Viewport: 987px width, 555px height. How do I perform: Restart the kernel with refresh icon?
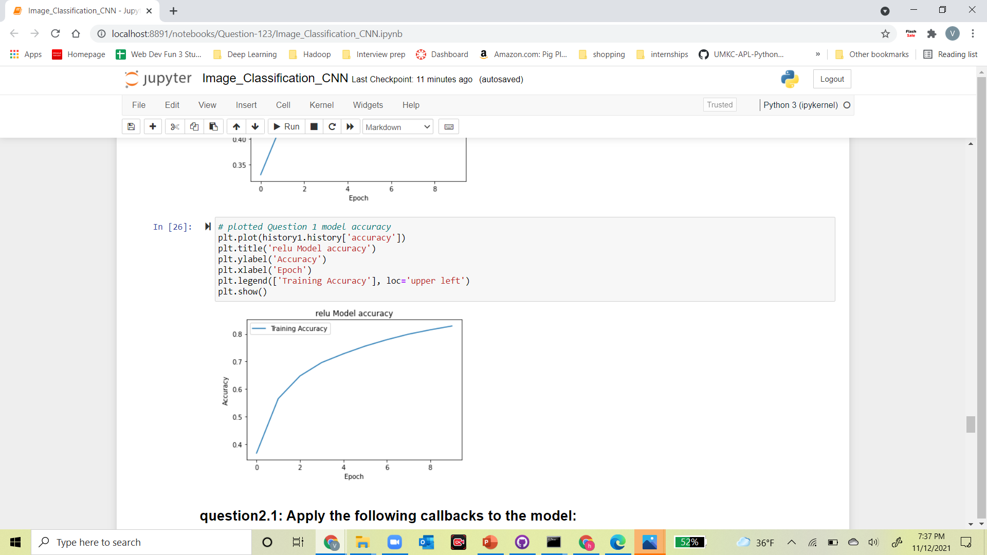pos(332,126)
